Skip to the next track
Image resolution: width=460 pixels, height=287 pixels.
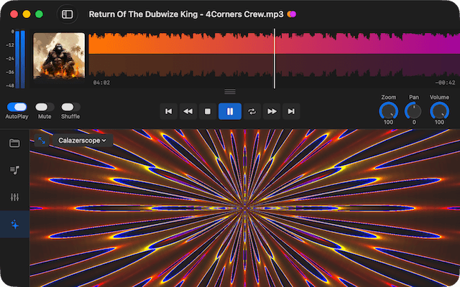[291, 111]
